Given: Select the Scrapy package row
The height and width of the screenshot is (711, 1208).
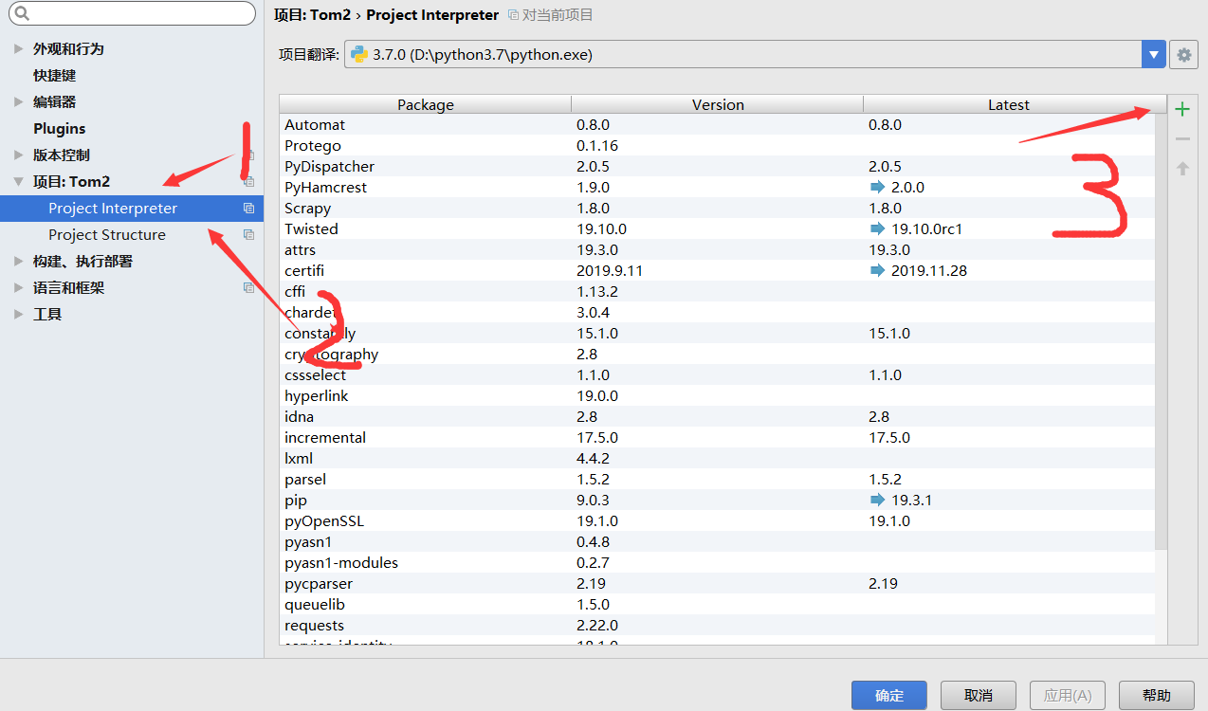Looking at the screenshot, I should (718, 208).
